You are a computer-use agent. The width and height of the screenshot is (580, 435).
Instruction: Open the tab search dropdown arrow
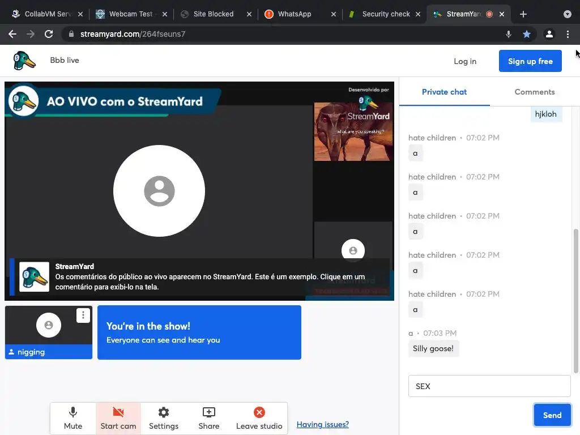[x=568, y=14]
